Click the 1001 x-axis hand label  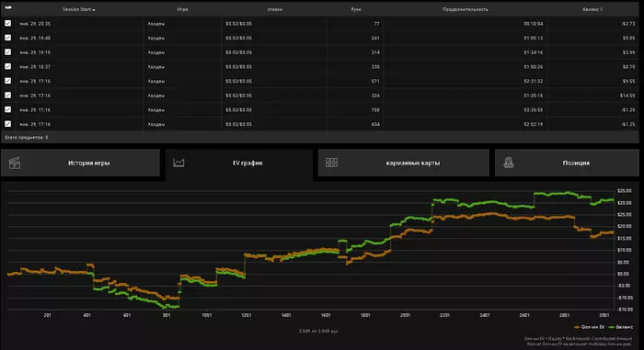(x=207, y=315)
